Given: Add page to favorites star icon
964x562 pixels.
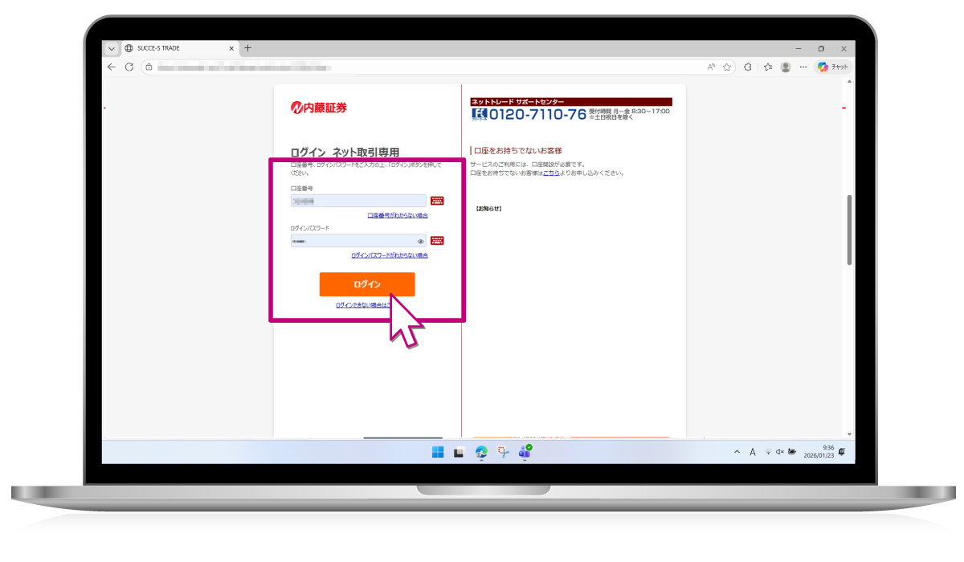Looking at the screenshot, I should 727,67.
